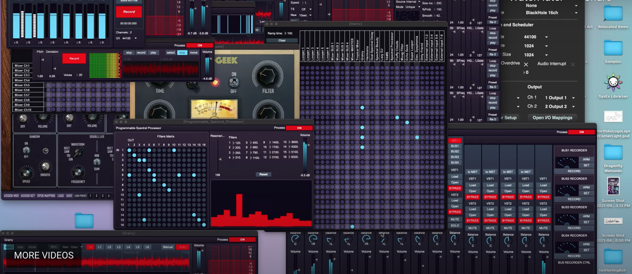Select the L4 slot in Grainy
This screenshot has width=632, height=274.
tap(128, 247)
